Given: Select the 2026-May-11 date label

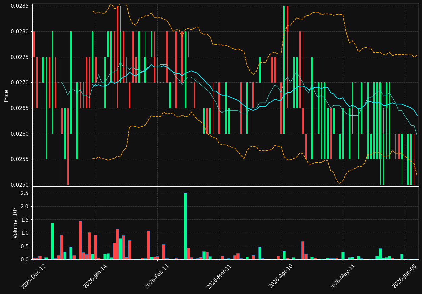Looking at the screenshot, I should point(342,277).
